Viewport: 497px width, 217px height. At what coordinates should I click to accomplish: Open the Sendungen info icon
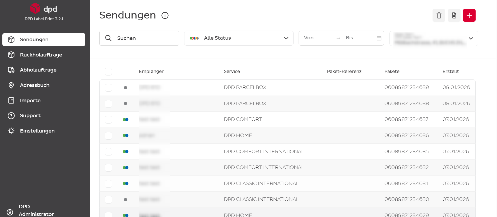[165, 16]
